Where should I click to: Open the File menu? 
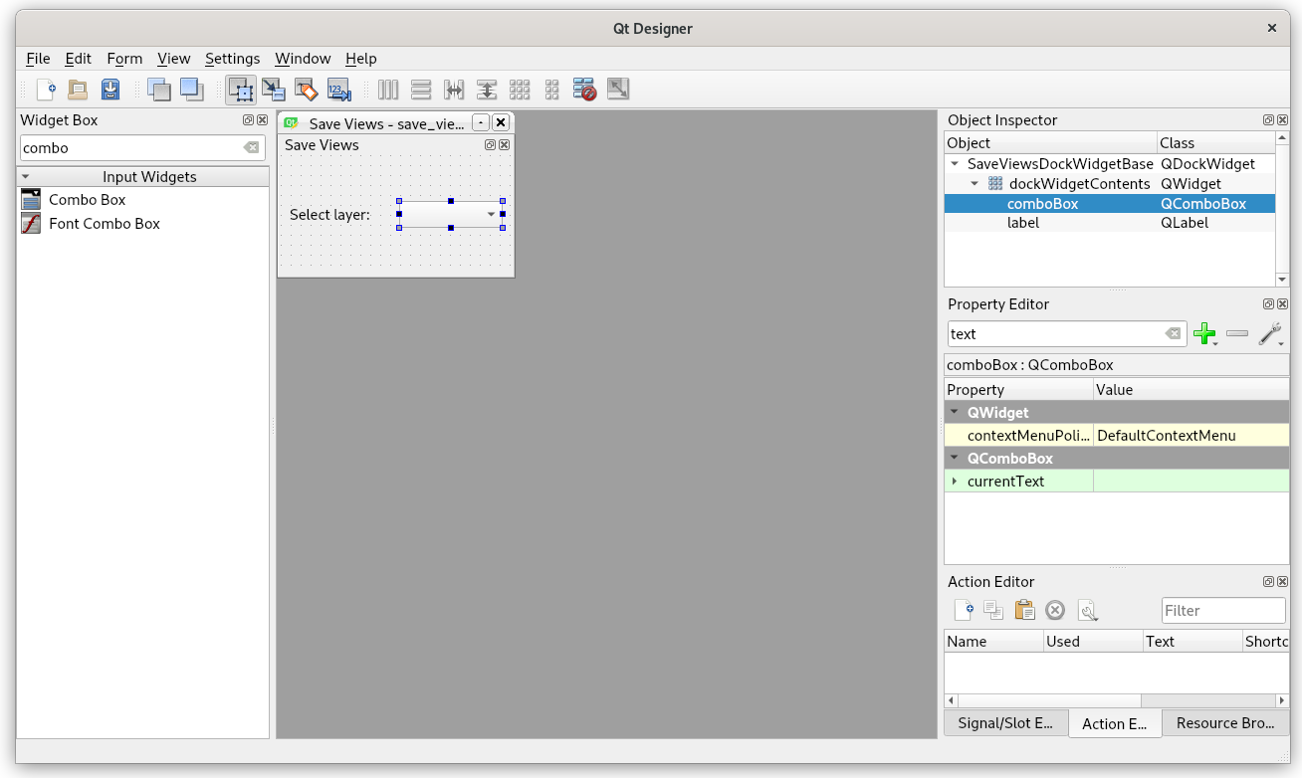click(x=38, y=59)
